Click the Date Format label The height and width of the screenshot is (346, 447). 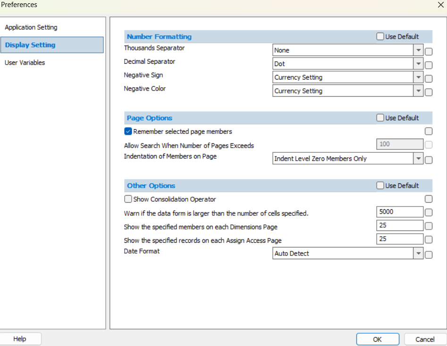142,251
